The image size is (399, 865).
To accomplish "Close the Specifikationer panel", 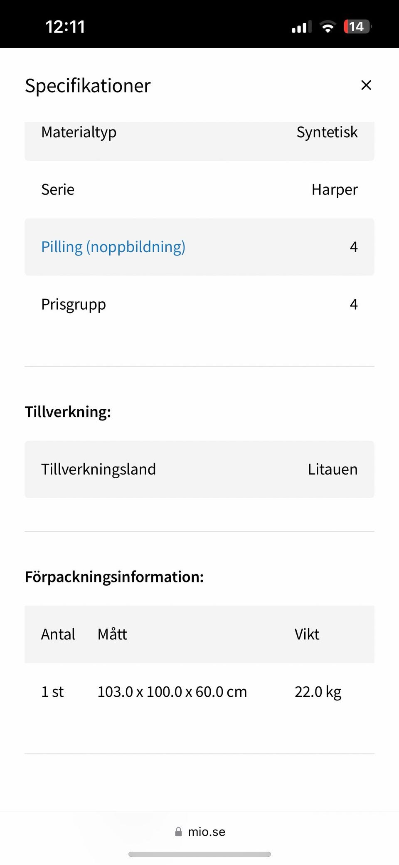I will coord(366,85).
